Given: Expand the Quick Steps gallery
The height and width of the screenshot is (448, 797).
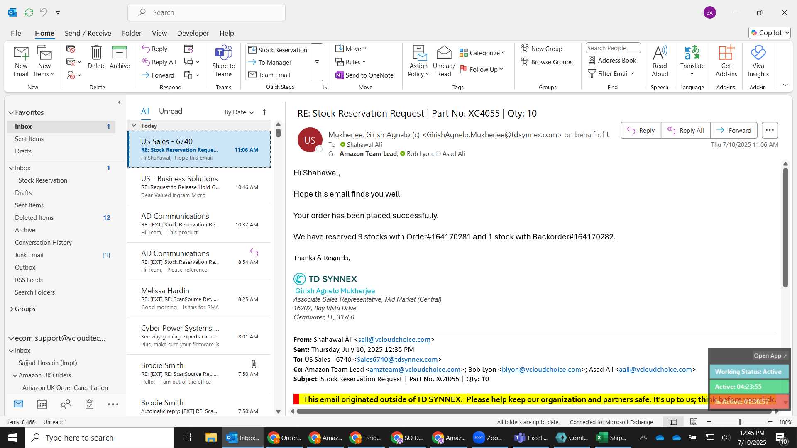Looking at the screenshot, I should tap(317, 62).
